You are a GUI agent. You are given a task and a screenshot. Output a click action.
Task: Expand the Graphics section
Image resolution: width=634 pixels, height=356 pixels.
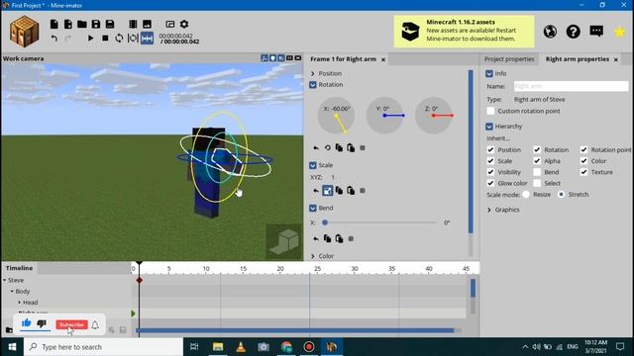tap(489, 210)
